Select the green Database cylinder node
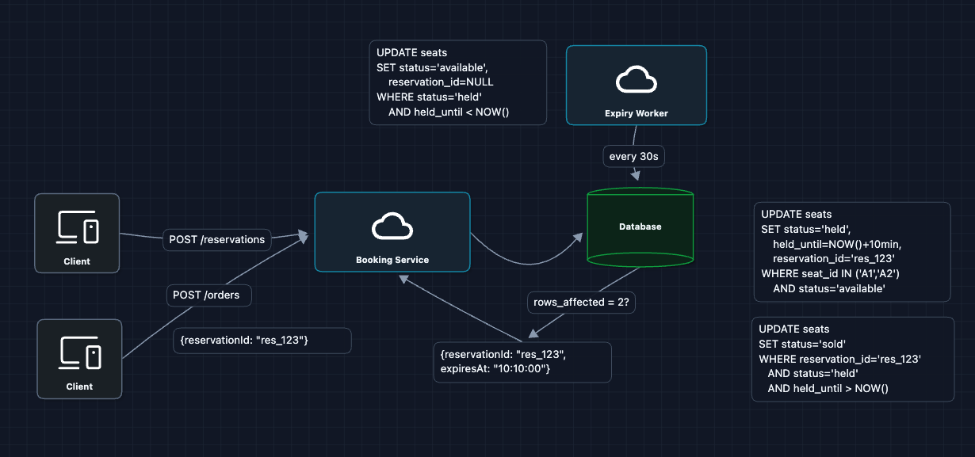 coord(640,227)
